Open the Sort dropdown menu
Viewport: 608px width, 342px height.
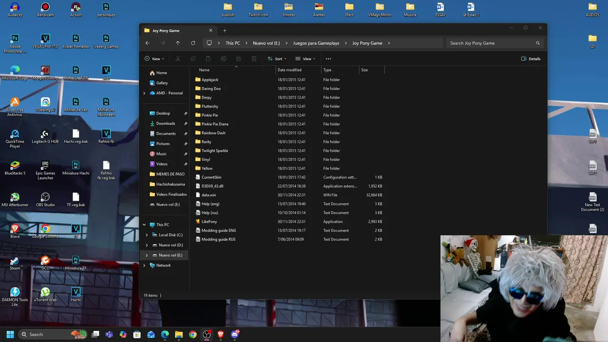tap(277, 59)
